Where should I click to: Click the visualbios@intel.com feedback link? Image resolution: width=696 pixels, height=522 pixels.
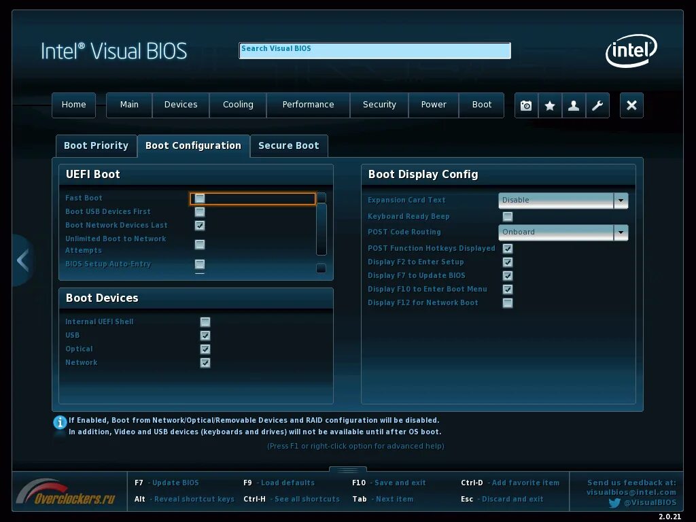point(631,492)
